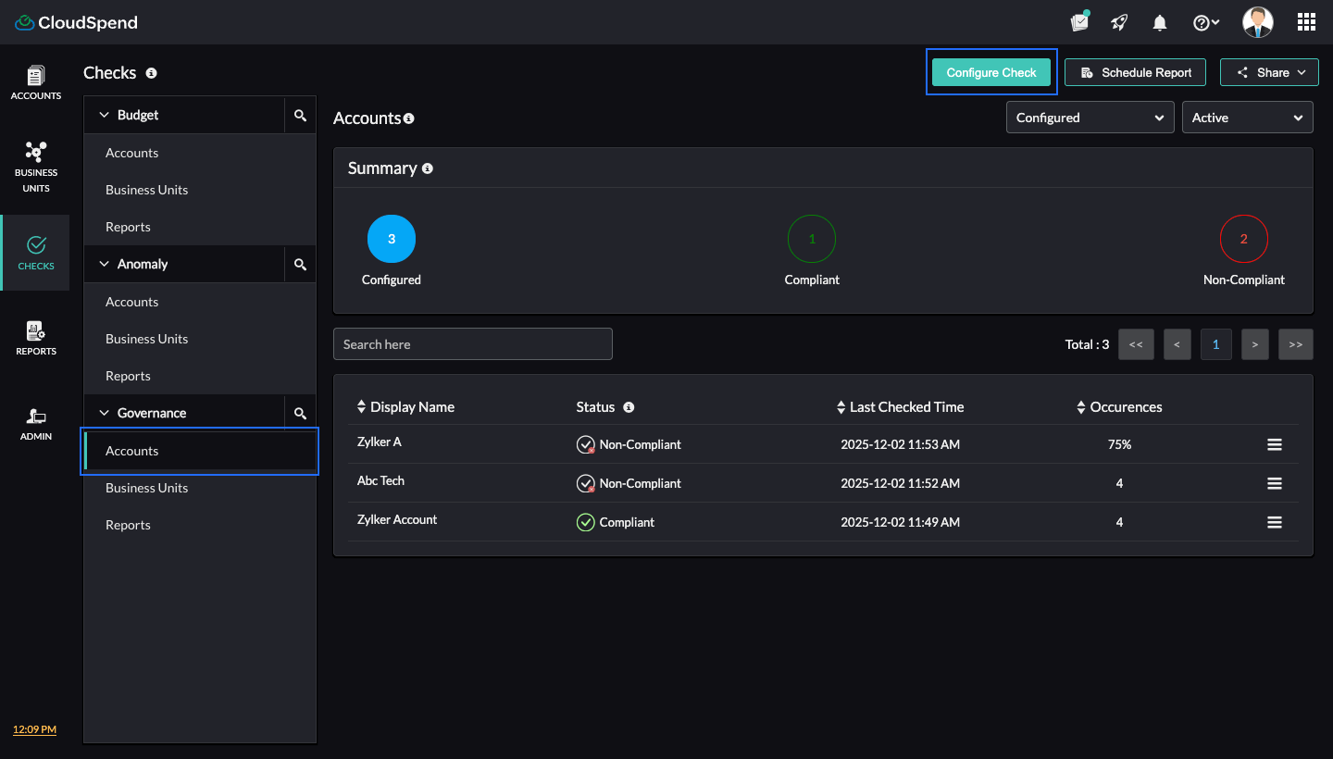Open the notifications bell icon

(x=1159, y=23)
